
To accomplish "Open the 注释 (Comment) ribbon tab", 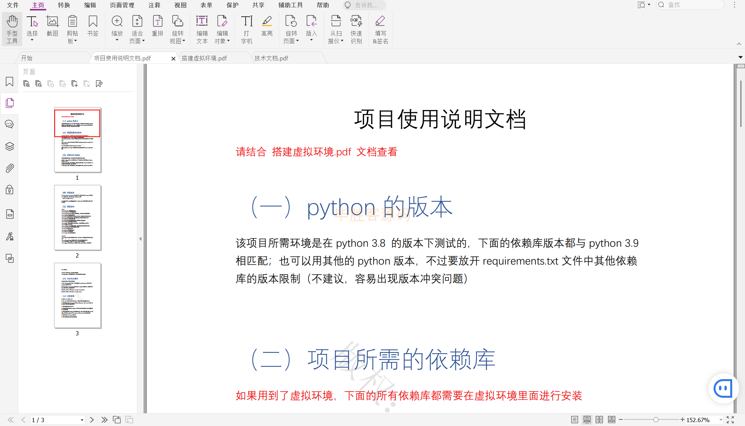I will pos(154,5).
